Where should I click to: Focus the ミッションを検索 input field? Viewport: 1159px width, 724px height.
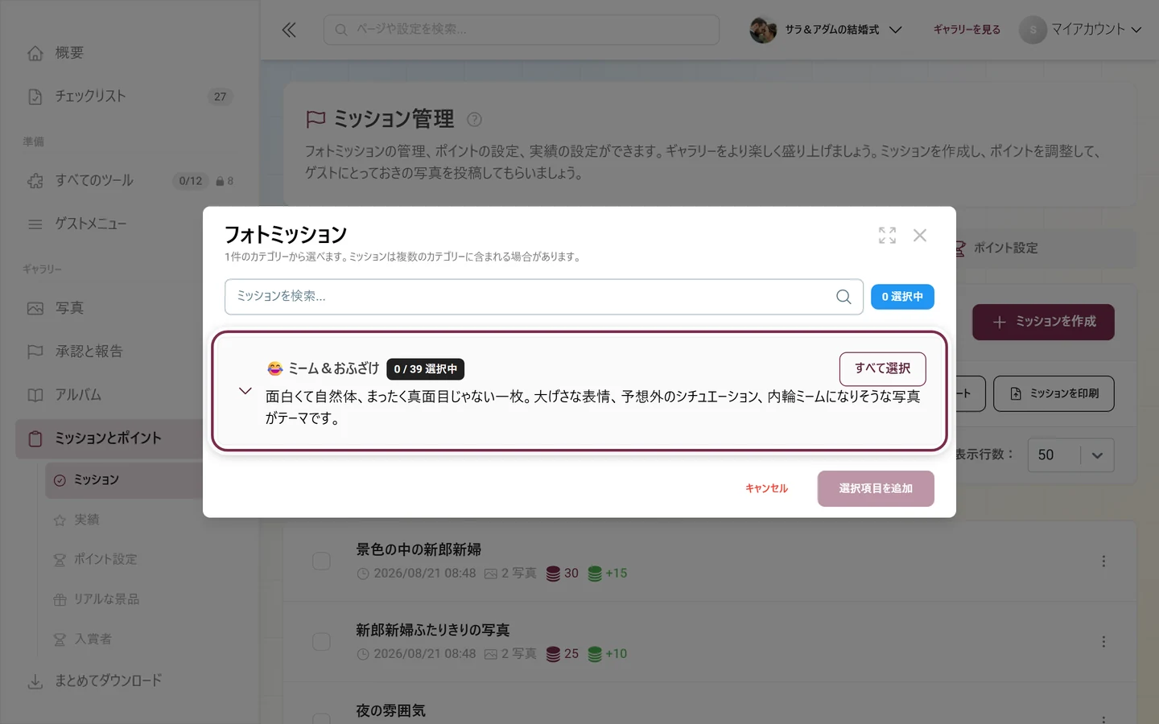[x=544, y=297]
